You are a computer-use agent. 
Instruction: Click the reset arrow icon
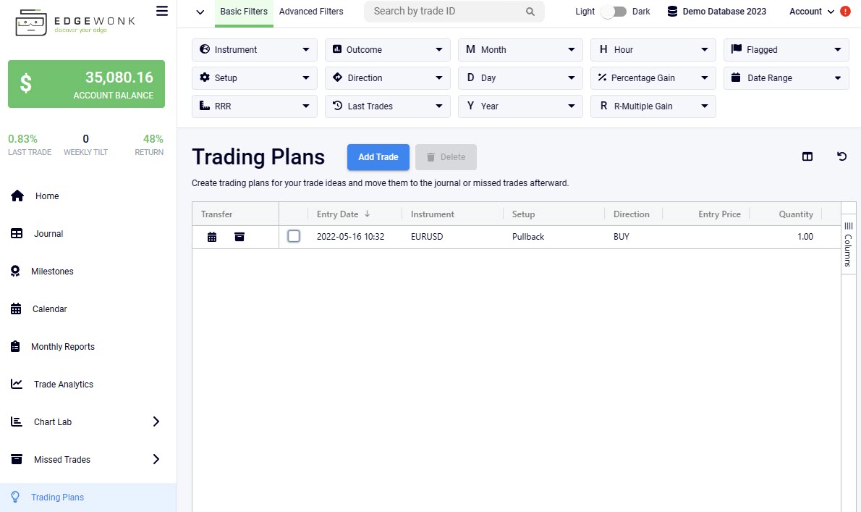pos(841,156)
